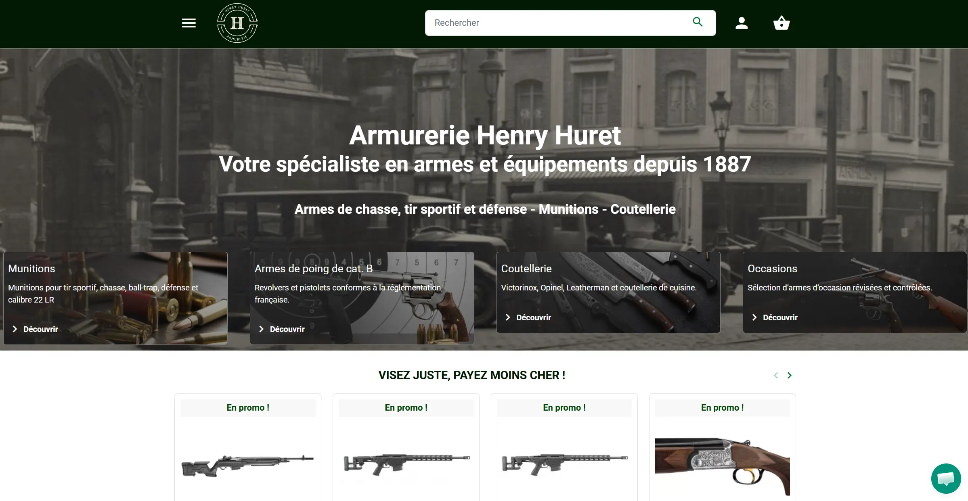This screenshot has height=501, width=968.
Task: Click chevron arrow in Armes de poing card
Action: (262, 329)
